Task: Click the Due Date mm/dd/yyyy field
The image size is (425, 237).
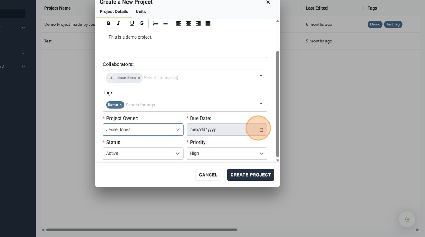Action: 227,129
